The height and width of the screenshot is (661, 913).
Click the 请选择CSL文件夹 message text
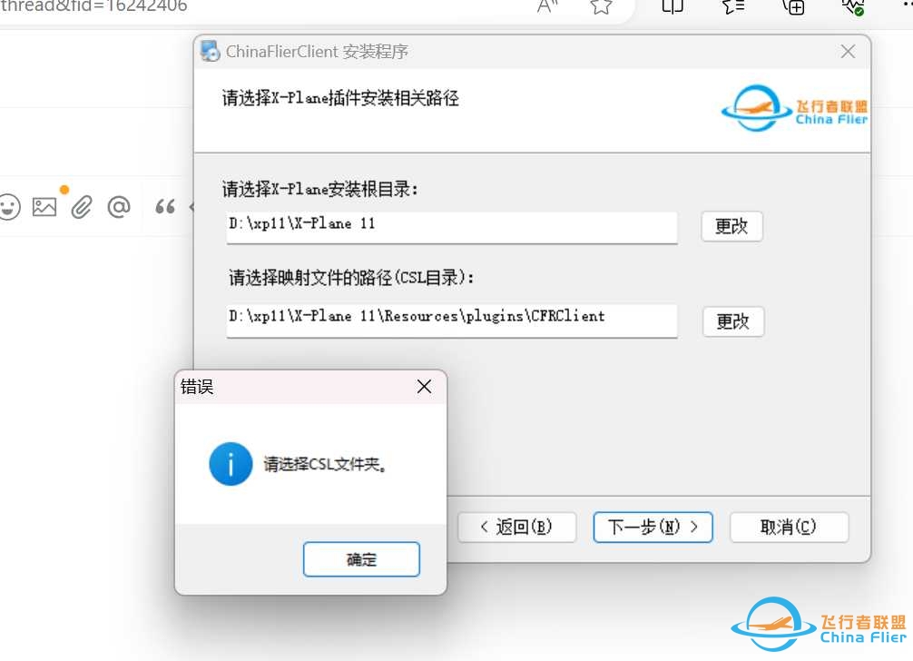tap(325, 464)
